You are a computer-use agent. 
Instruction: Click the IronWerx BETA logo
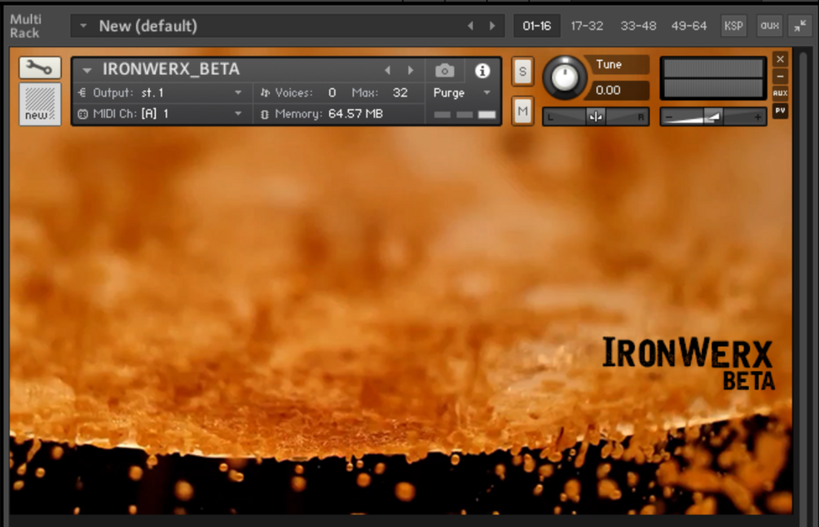[689, 363]
